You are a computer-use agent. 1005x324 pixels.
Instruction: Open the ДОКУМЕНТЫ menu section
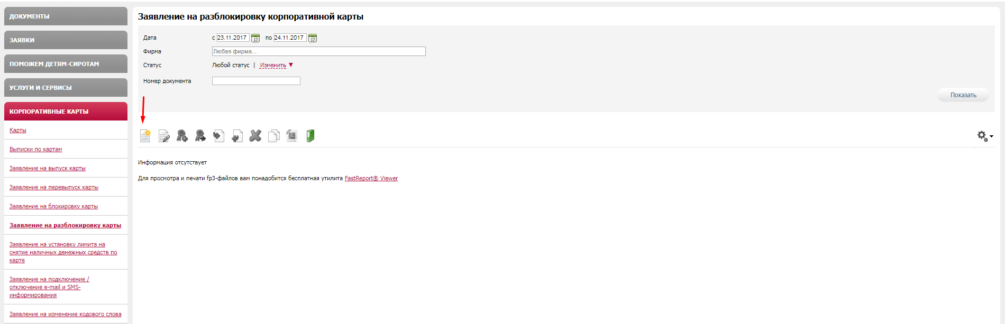point(66,16)
